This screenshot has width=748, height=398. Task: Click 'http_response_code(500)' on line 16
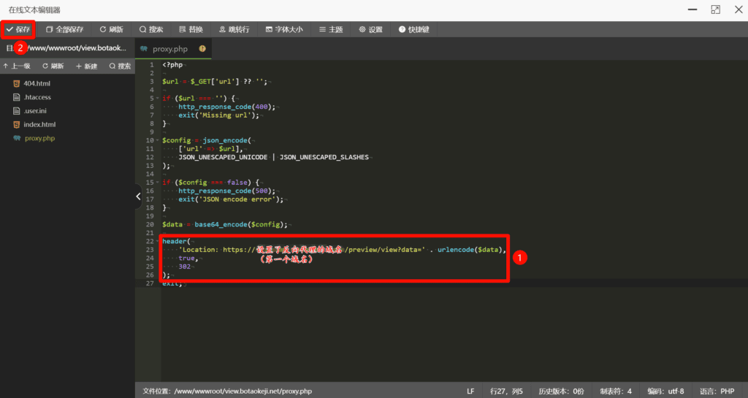226,191
